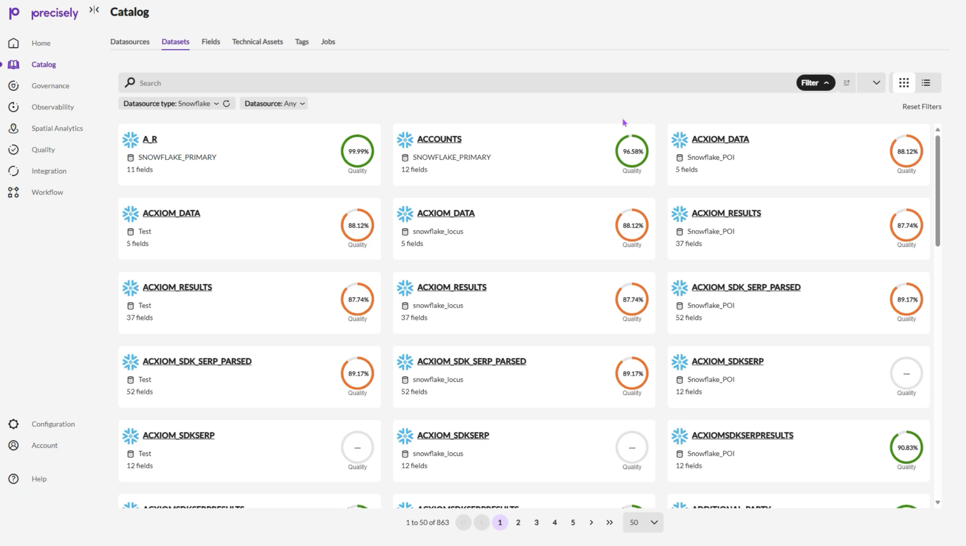This screenshot has height=546, width=966.
Task: Collapse the sidebar navigation icon
Action: [x=94, y=10]
